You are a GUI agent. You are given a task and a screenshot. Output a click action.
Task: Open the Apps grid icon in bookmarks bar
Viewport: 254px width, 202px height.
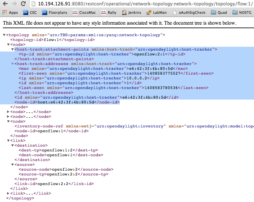(5, 12)
